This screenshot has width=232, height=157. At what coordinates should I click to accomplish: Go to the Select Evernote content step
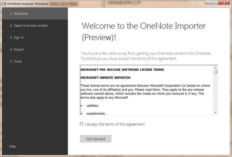coord(35,26)
